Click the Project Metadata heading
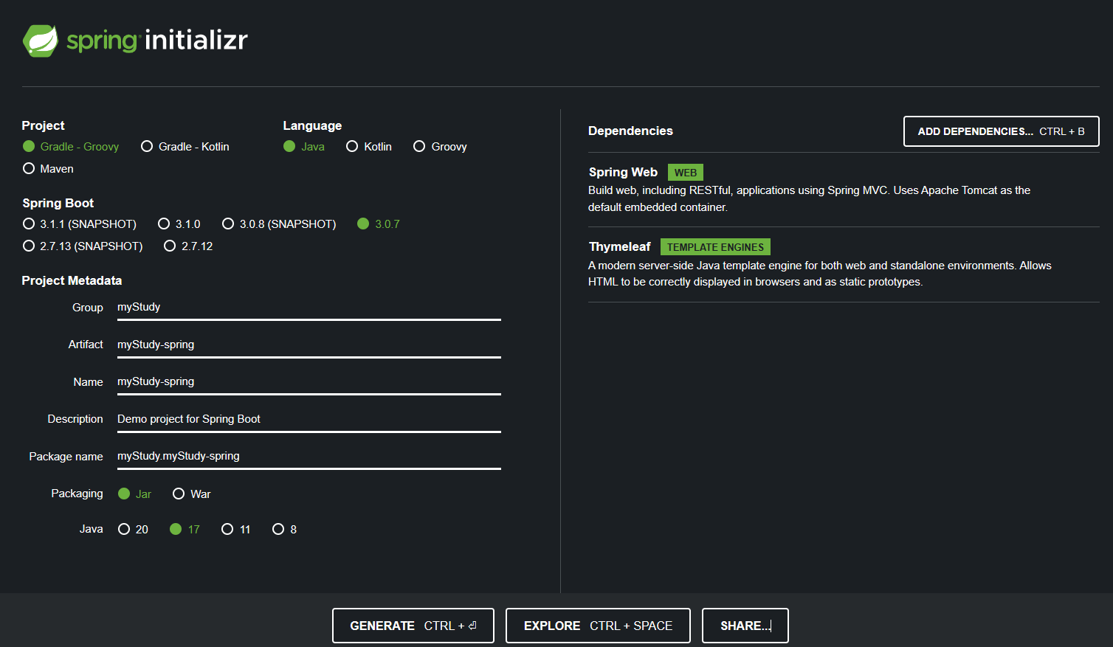The height and width of the screenshot is (647, 1113). 72,280
